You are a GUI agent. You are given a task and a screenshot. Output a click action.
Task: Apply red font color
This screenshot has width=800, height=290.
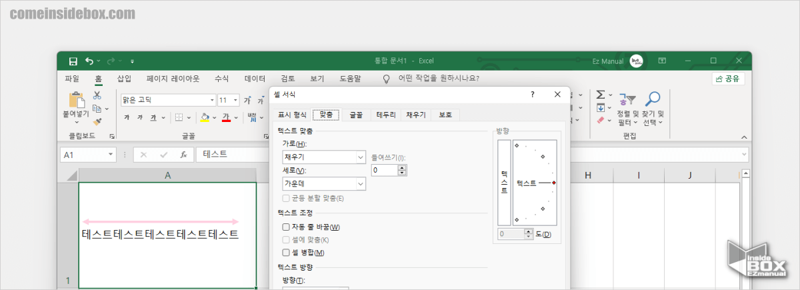227,118
